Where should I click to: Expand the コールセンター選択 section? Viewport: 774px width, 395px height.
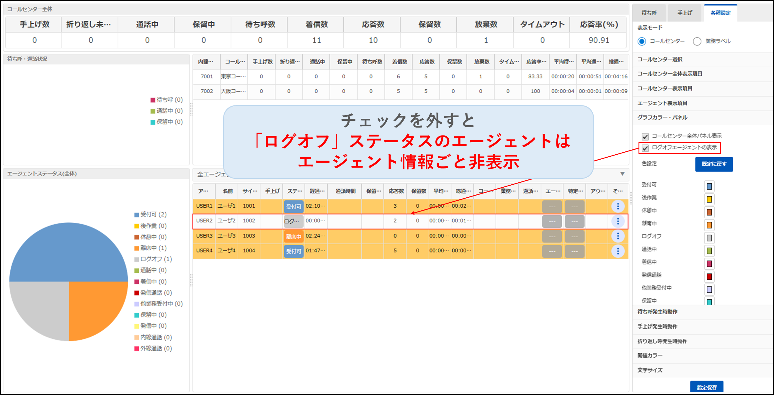point(659,60)
